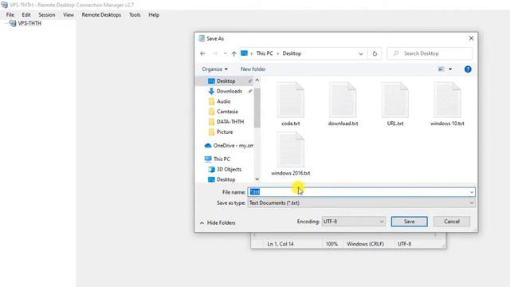Screen dimensions: 510x287
Task: Select 3D Objects in navigation pane
Action: (x=229, y=169)
